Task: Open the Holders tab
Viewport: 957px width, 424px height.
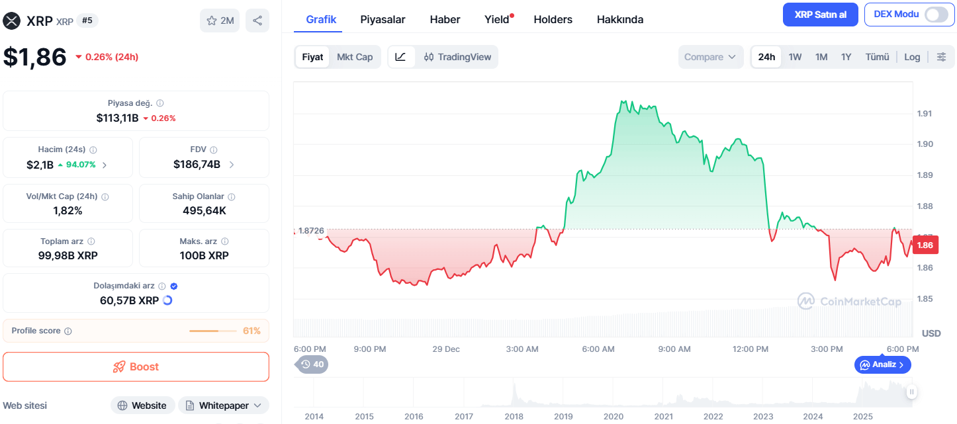Action: [x=553, y=19]
